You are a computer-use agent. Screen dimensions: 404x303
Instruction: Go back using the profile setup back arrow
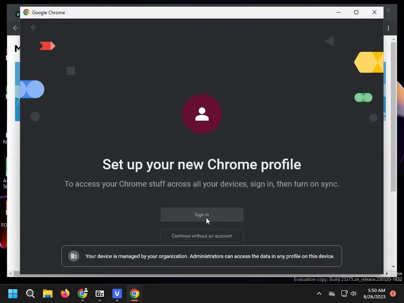click(x=34, y=27)
